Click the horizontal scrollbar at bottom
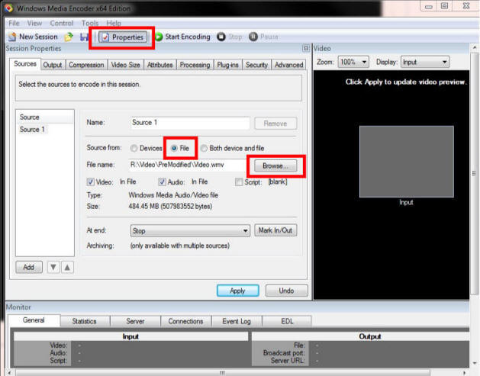 223,373
